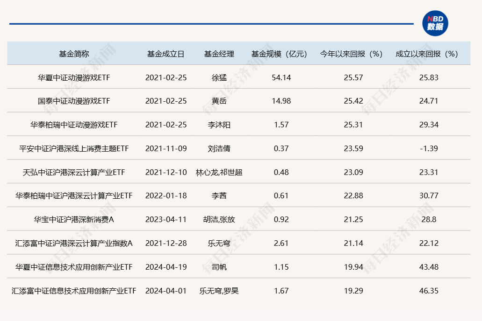Click fund name 天弘中证沪港深云计算产业ETF
The width and height of the screenshot is (482, 321).
point(74,173)
